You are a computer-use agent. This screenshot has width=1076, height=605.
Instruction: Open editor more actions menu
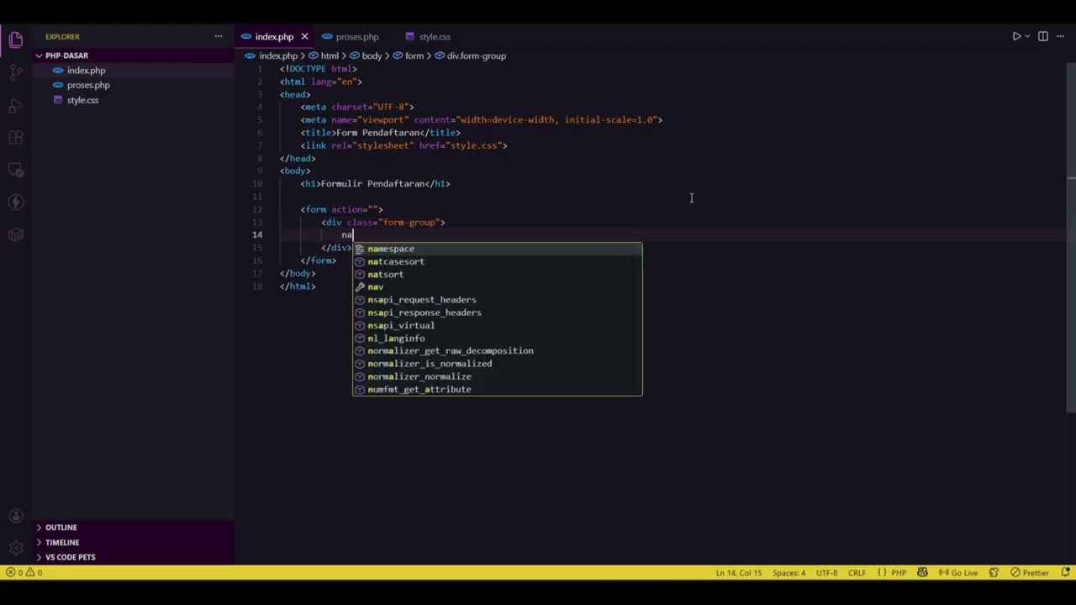pos(1062,36)
